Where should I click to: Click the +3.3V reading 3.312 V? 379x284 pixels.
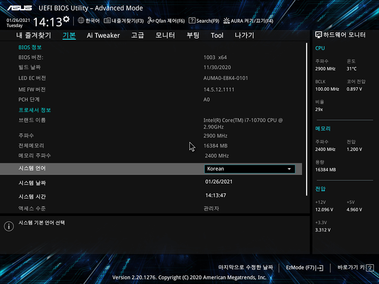(x=323, y=230)
